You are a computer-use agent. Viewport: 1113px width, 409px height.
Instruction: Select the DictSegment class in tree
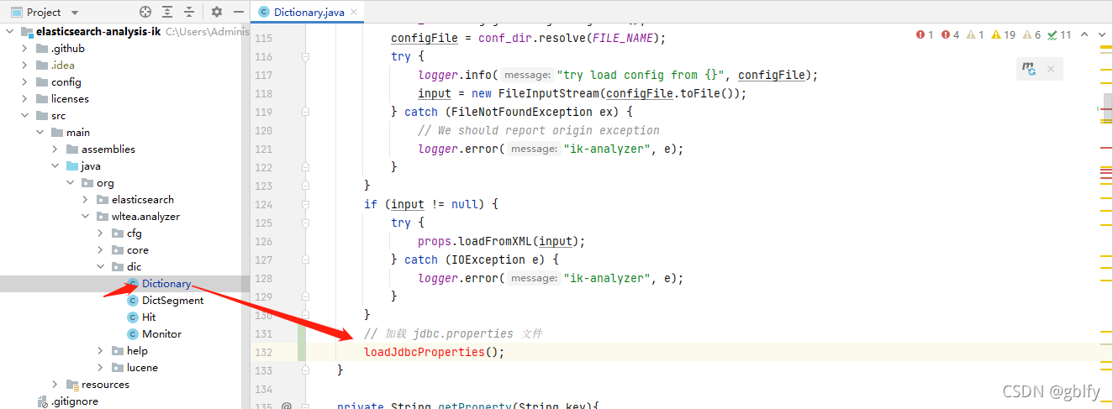125,300
